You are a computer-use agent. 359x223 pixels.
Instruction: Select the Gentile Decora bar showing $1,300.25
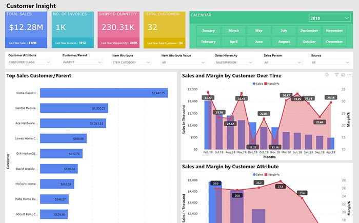(x=74, y=108)
